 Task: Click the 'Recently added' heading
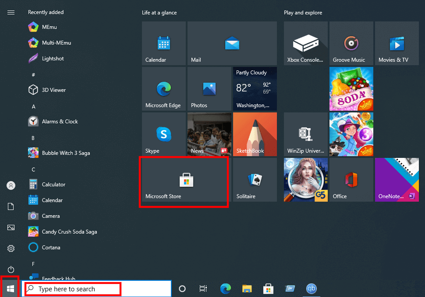[46, 12]
